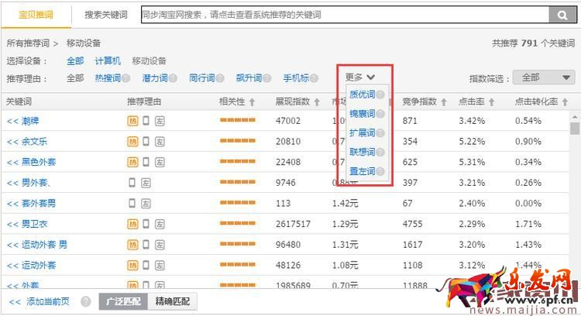This screenshot has width=581, height=316.
Task: Switch to the 宝贝推词 tab
Action: (x=36, y=15)
